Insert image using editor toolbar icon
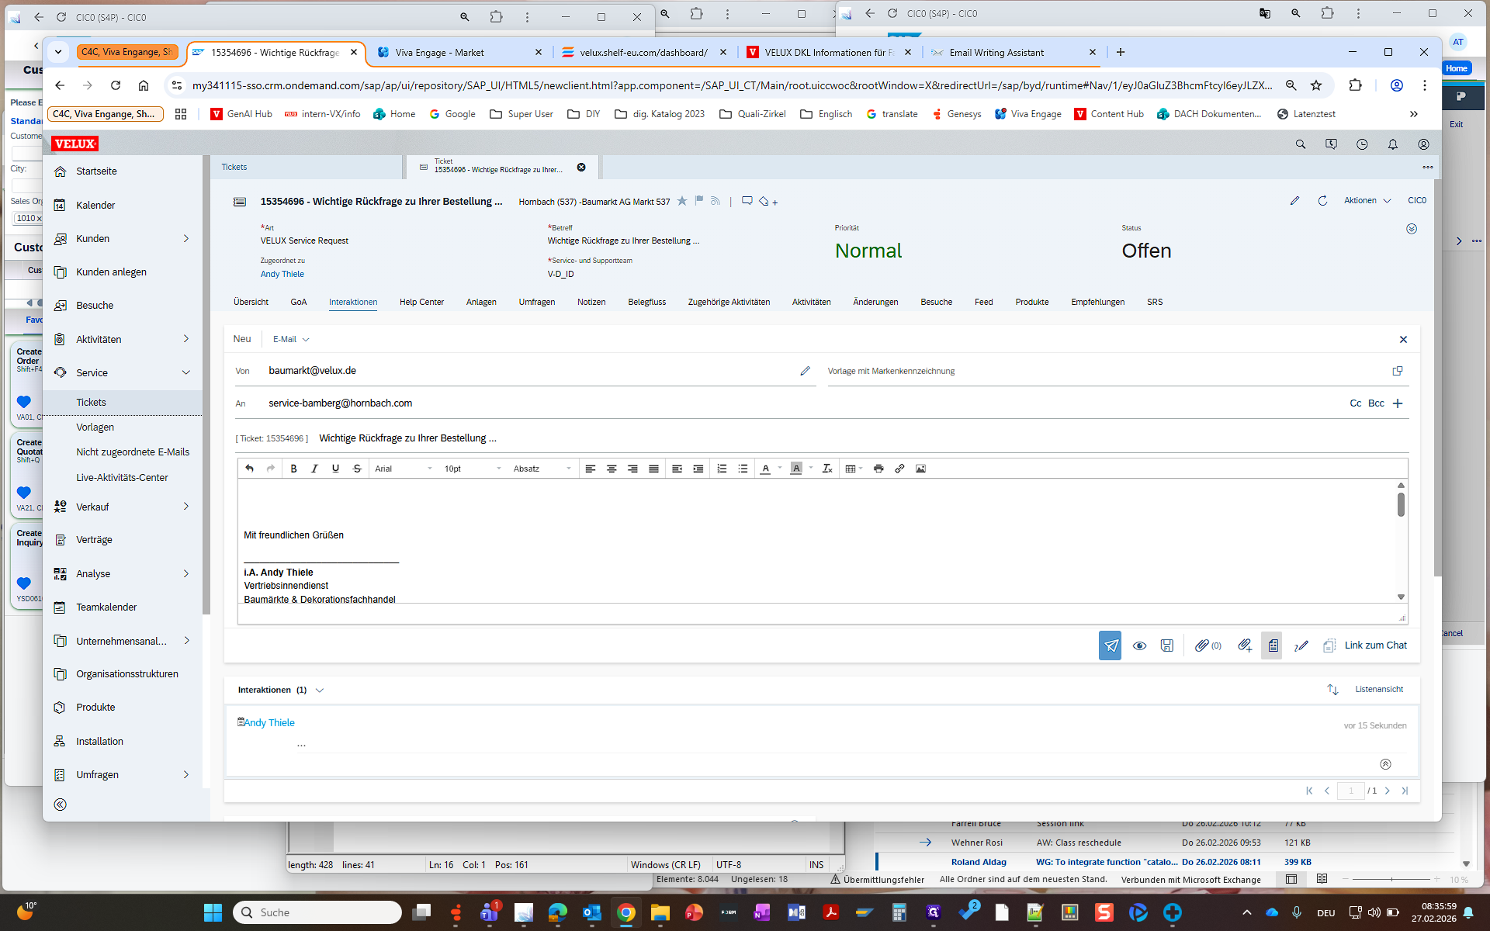 pyautogui.click(x=920, y=469)
